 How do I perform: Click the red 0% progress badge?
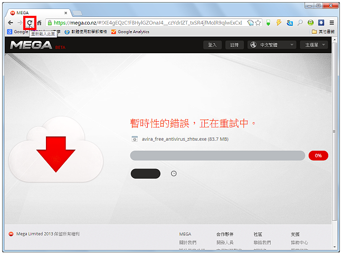click(318, 155)
